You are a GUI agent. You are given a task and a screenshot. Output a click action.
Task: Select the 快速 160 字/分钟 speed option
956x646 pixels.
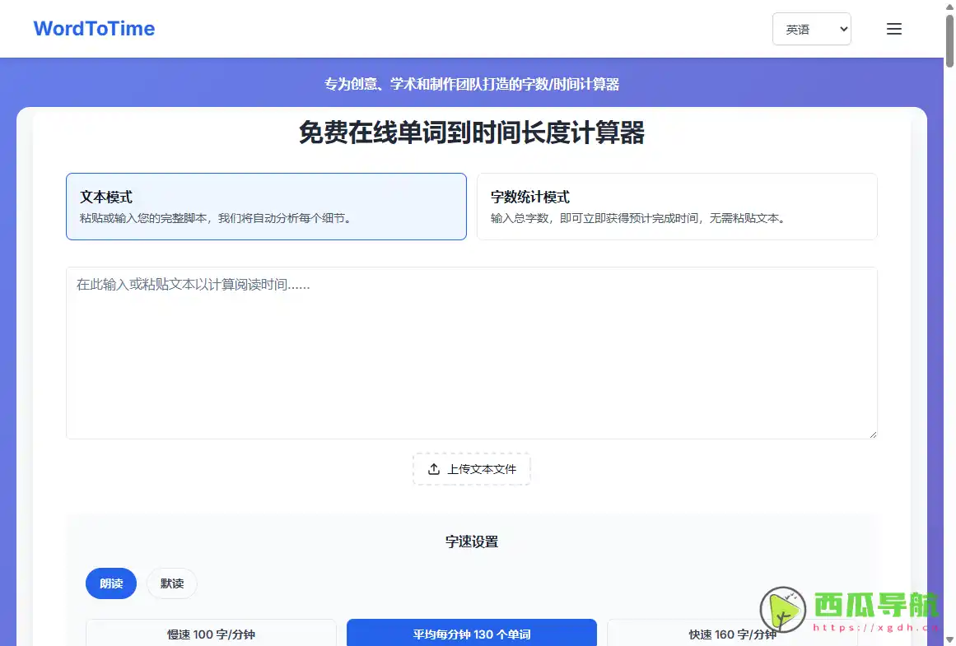[732, 634]
